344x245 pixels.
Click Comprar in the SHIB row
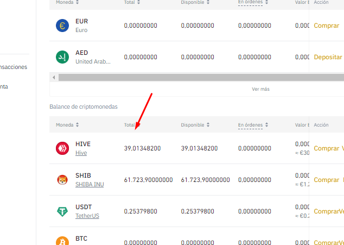[327, 180]
